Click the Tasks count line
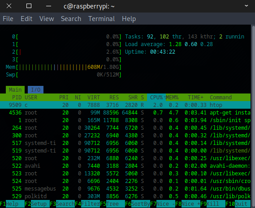The height and width of the screenshot is (208, 255). tap(185, 37)
